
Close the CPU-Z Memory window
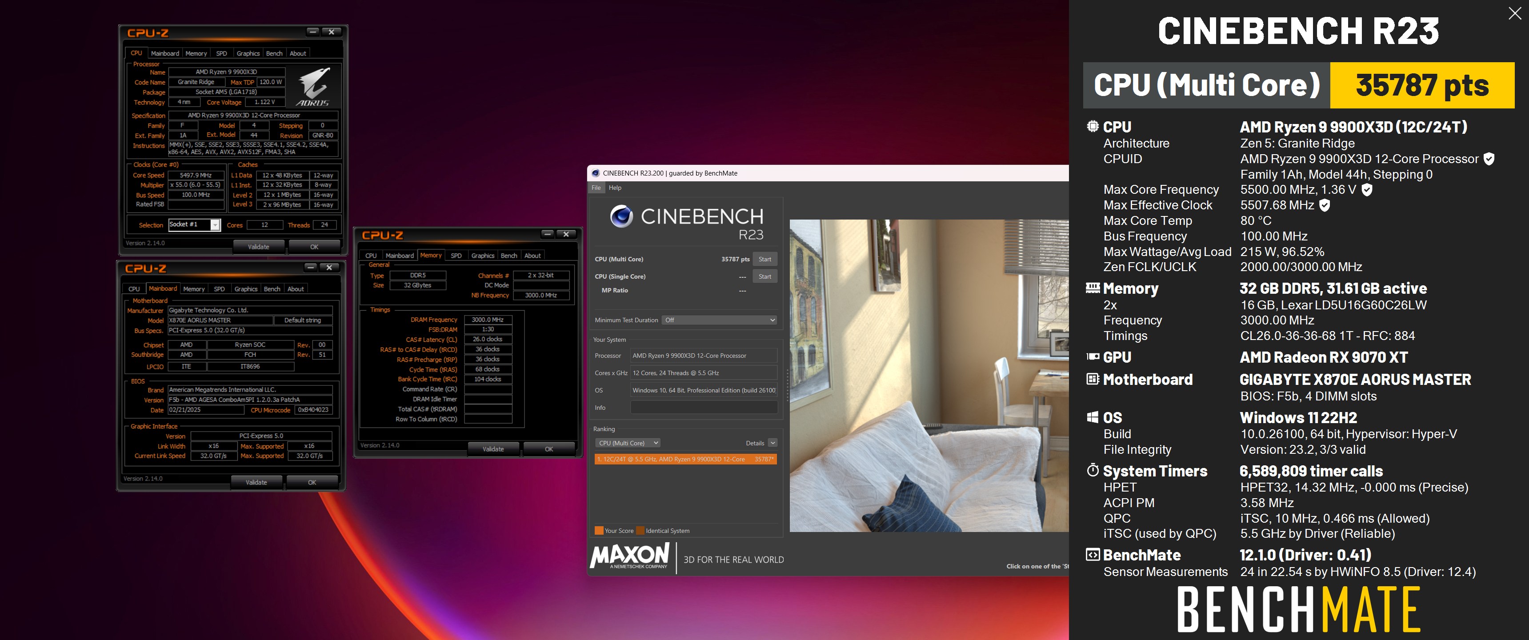[x=566, y=234]
